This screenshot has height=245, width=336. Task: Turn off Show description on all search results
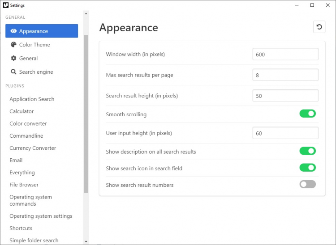click(x=307, y=151)
